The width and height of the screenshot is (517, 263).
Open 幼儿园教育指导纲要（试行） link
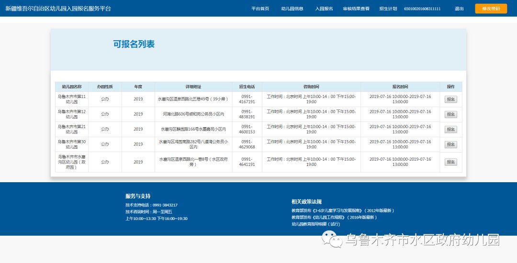coord(315,224)
